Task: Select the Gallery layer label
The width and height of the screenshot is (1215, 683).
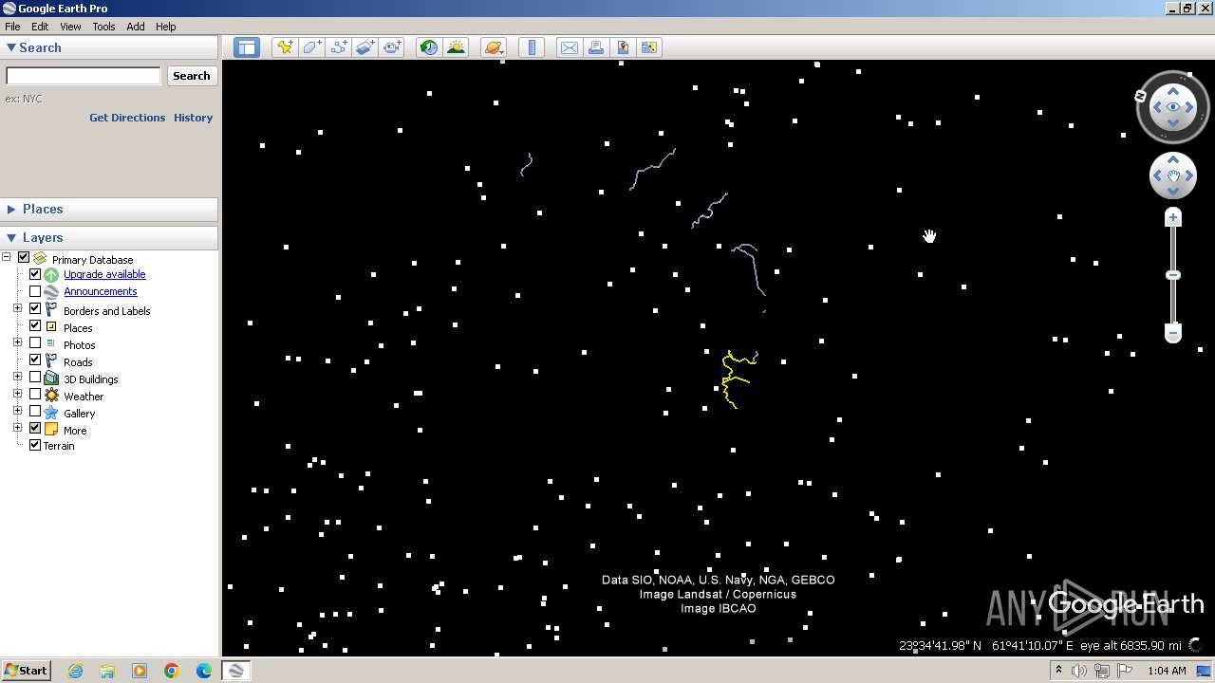Action: [80, 413]
